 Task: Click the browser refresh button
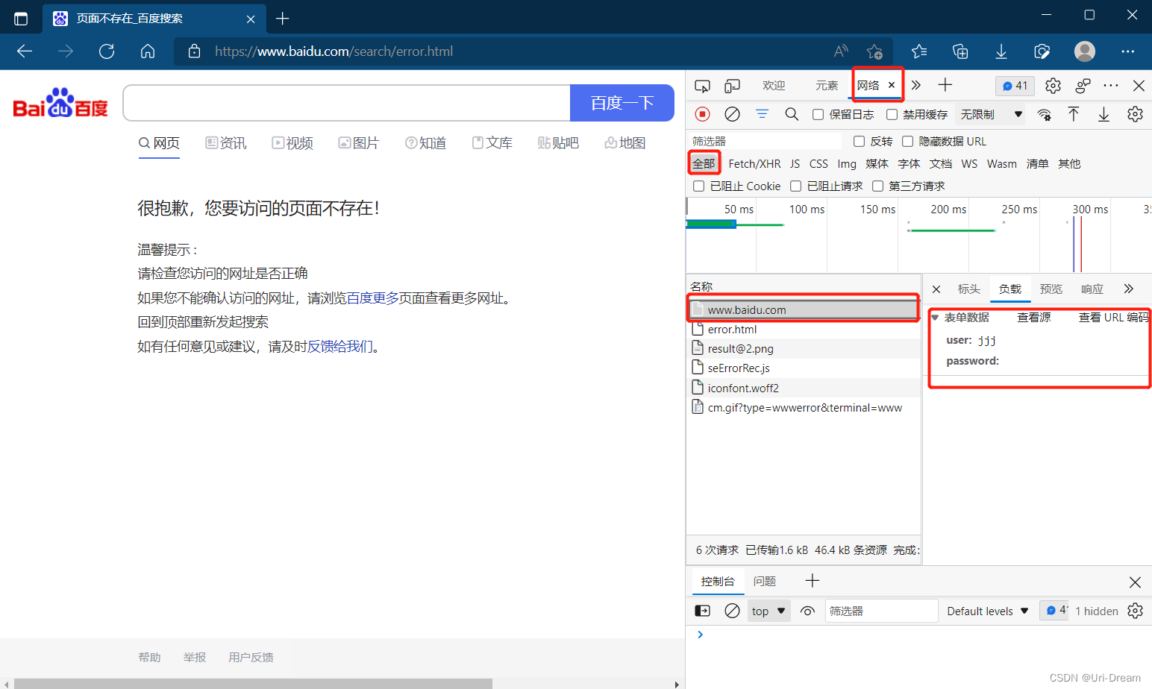pyautogui.click(x=107, y=51)
